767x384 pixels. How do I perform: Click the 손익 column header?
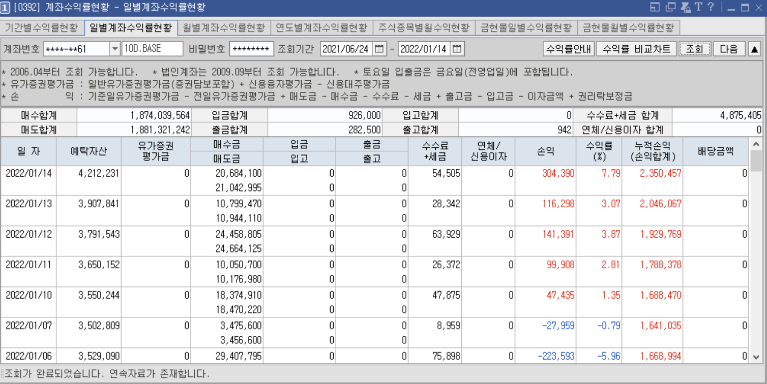click(546, 151)
